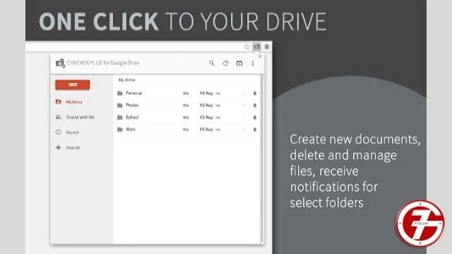The image size is (452, 254).
Task: Click the star icon beside Starred
Action: [x=58, y=147]
